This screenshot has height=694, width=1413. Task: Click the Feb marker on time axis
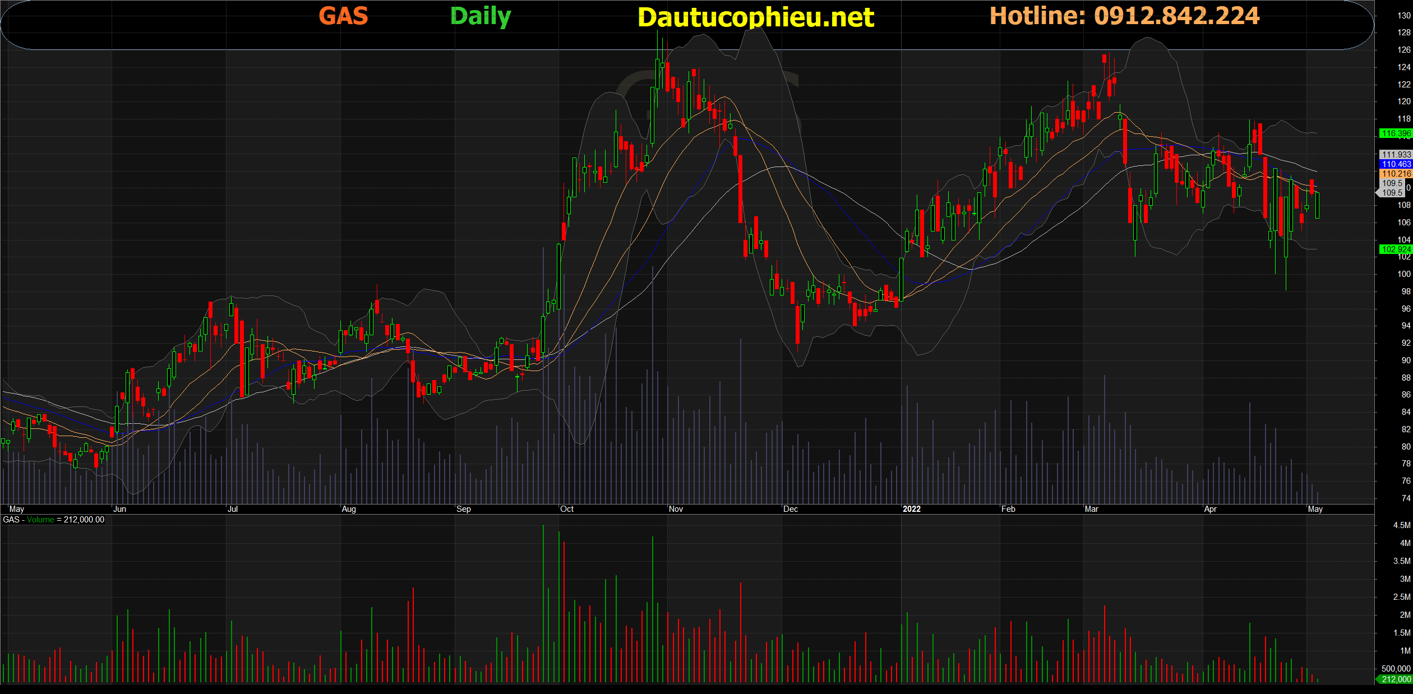click(1008, 509)
